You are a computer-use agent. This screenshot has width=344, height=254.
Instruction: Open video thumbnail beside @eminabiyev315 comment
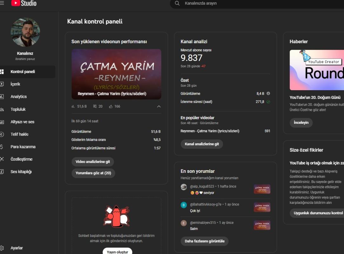pyautogui.click(x=262, y=225)
